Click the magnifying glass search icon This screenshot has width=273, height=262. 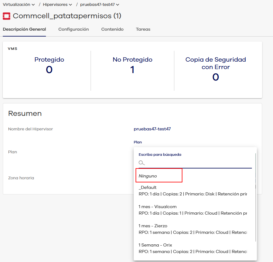tap(142, 163)
